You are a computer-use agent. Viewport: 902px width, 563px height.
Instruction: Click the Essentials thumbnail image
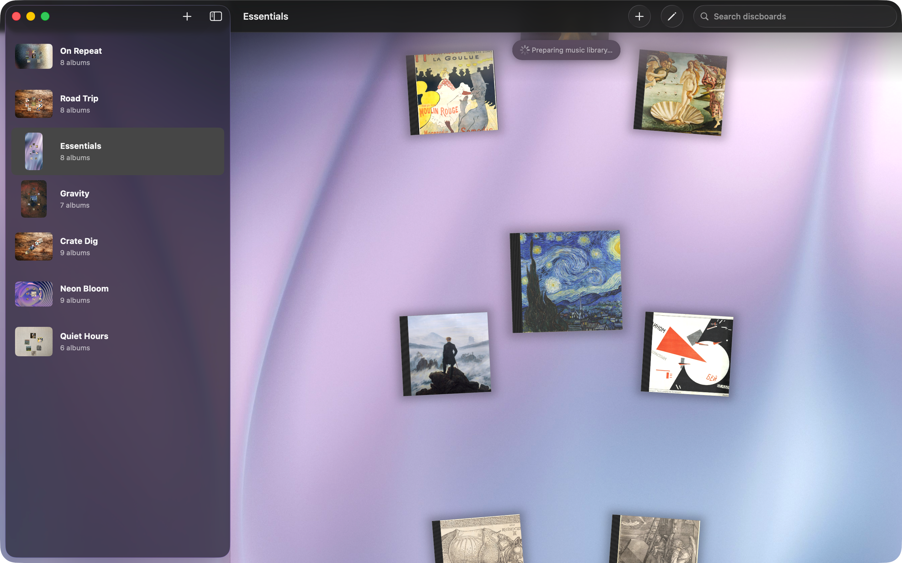(x=34, y=152)
